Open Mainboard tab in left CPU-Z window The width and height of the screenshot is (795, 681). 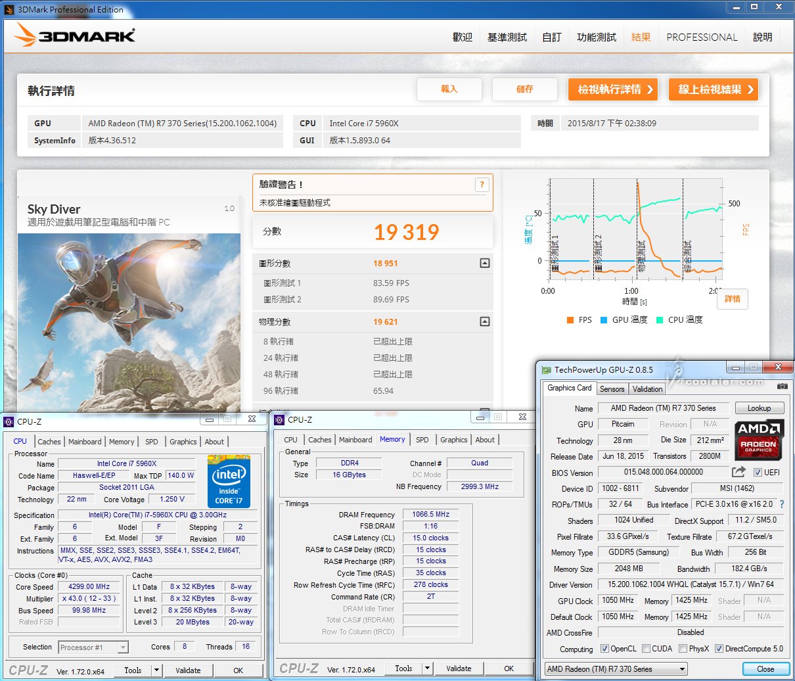point(85,442)
